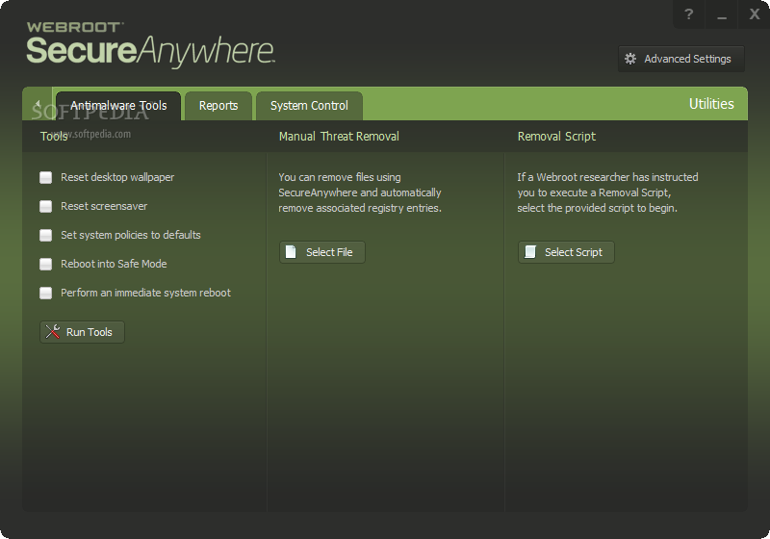Screen dimensions: 770x539
Task: Enable the Reset screensaver checkbox
Action: 45,206
